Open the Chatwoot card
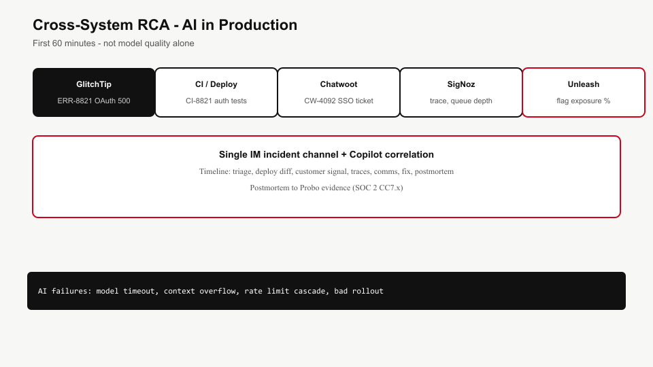Image resolution: width=653 pixels, height=367 pixels. tap(339, 92)
